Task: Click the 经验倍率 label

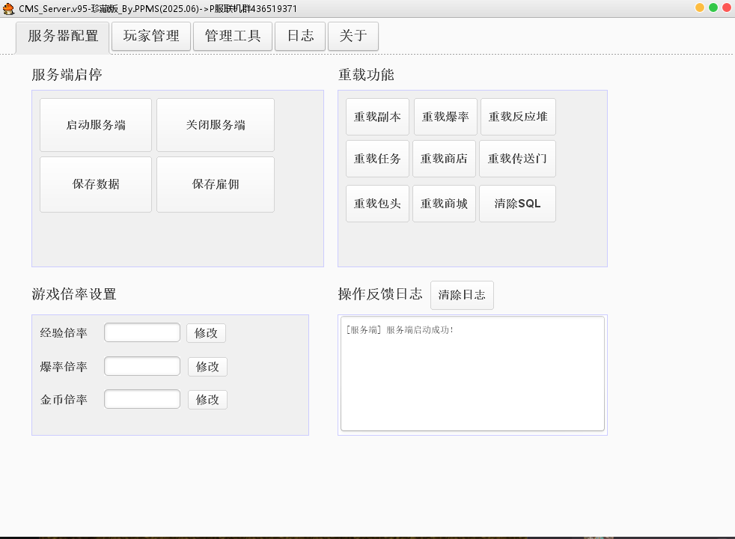Action: tap(64, 333)
